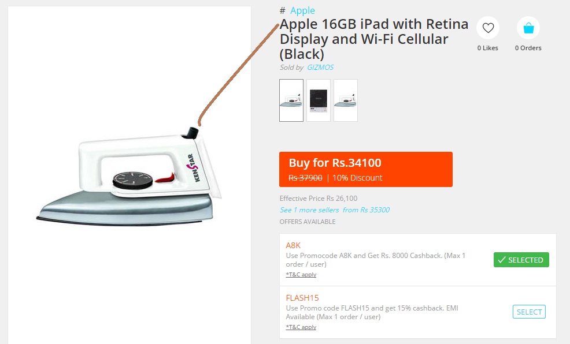Select the black induction cooktop thumbnail

pyautogui.click(x=319, y=100)
